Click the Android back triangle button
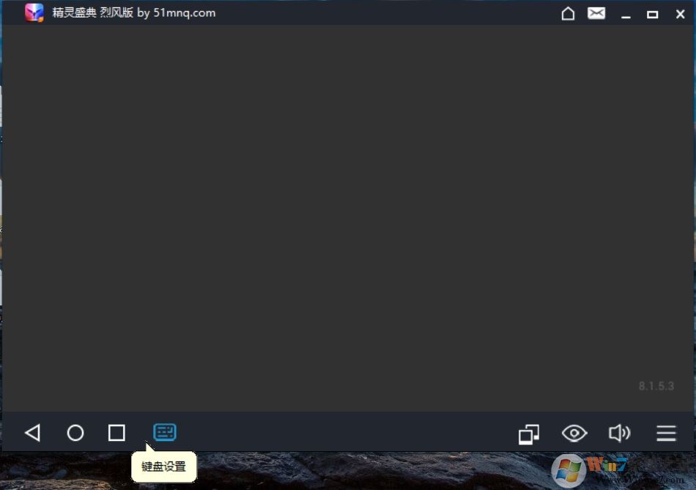 pyautogui.click(x=33, y=433)
